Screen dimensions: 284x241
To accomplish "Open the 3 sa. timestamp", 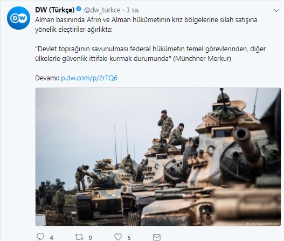I will pyautogui.click(x=133, y=10).
